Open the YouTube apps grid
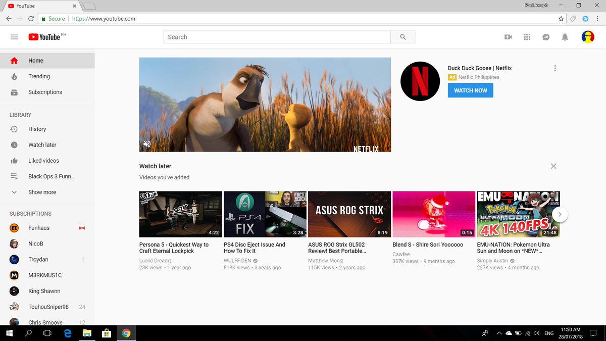Image resolution: width=606 pixels, height=341 pixels. click(527, 37)
